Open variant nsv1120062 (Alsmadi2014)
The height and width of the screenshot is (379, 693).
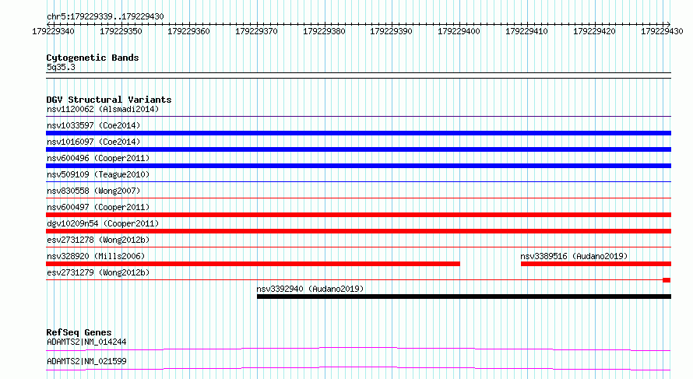[x=103, y=109]
